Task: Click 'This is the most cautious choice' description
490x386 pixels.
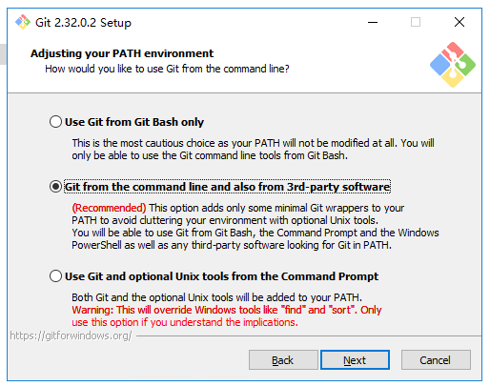Action: pyautogui.click(x=253, y=150)
